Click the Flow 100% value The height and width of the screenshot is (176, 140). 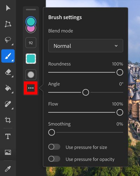coord(118,104)
